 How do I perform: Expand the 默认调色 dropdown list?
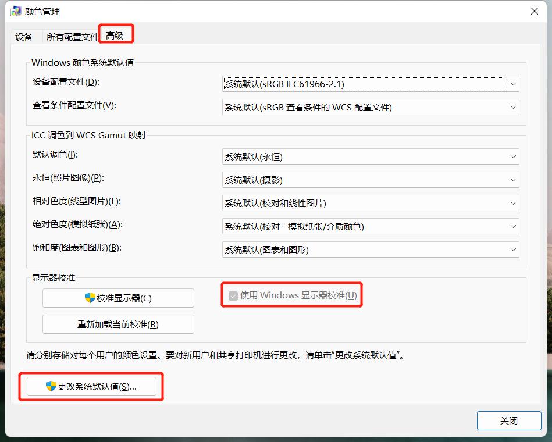pos(512,156)
